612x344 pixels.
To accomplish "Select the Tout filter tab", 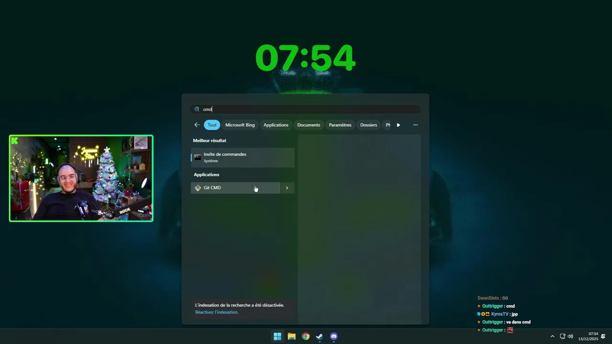I will click(x=212, y=125).
